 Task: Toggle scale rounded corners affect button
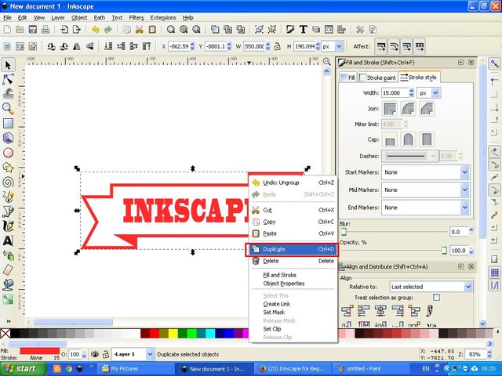click(x=394, y=47)
